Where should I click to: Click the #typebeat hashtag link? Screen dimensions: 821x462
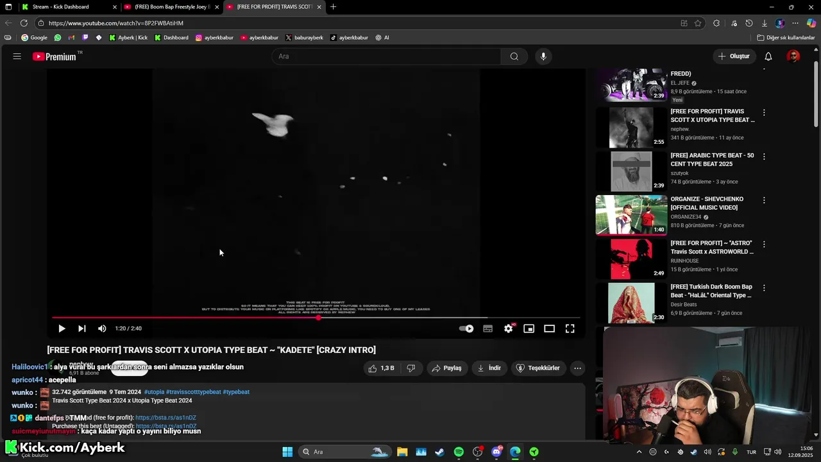pyautogui.click(x=236, y=392)
